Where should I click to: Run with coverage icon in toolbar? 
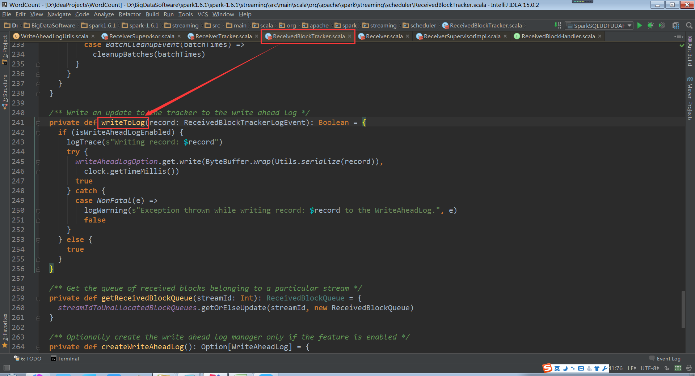(x=662, y=25)
